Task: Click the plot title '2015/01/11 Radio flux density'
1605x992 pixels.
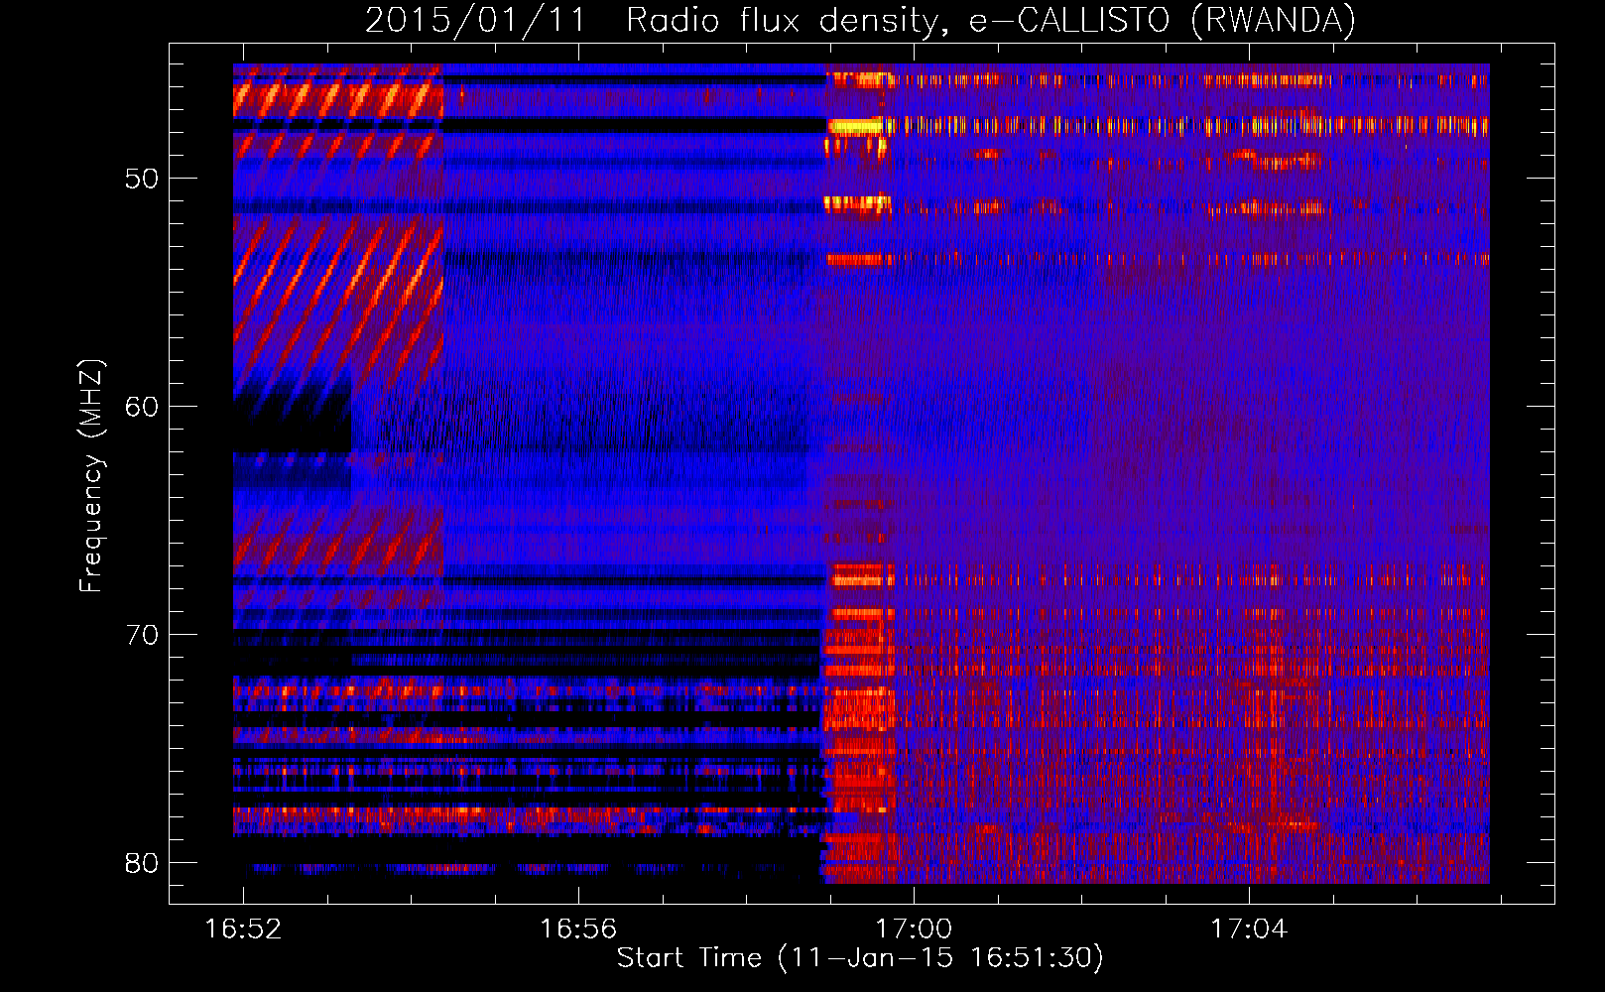Action: point(860,20)
